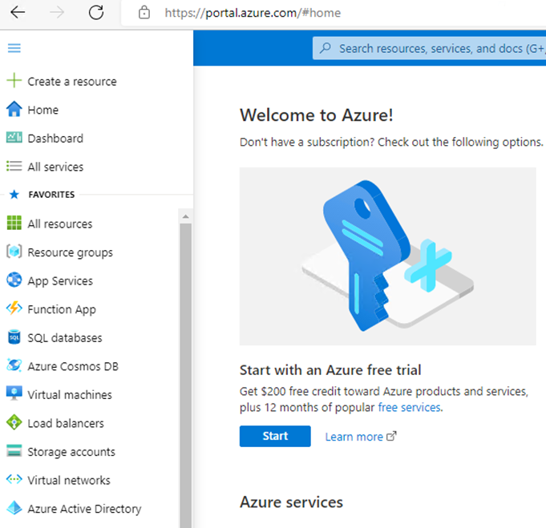
Task: Follow the free services link
Action: 409,407
